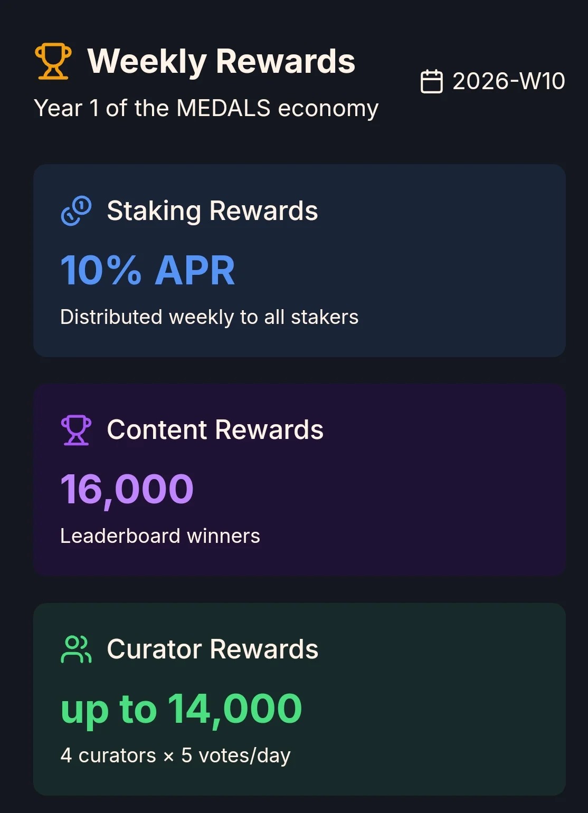Click the calendar icon next to 2026-W10
This screenshot has width=588, height=813.
coord(431,81)
